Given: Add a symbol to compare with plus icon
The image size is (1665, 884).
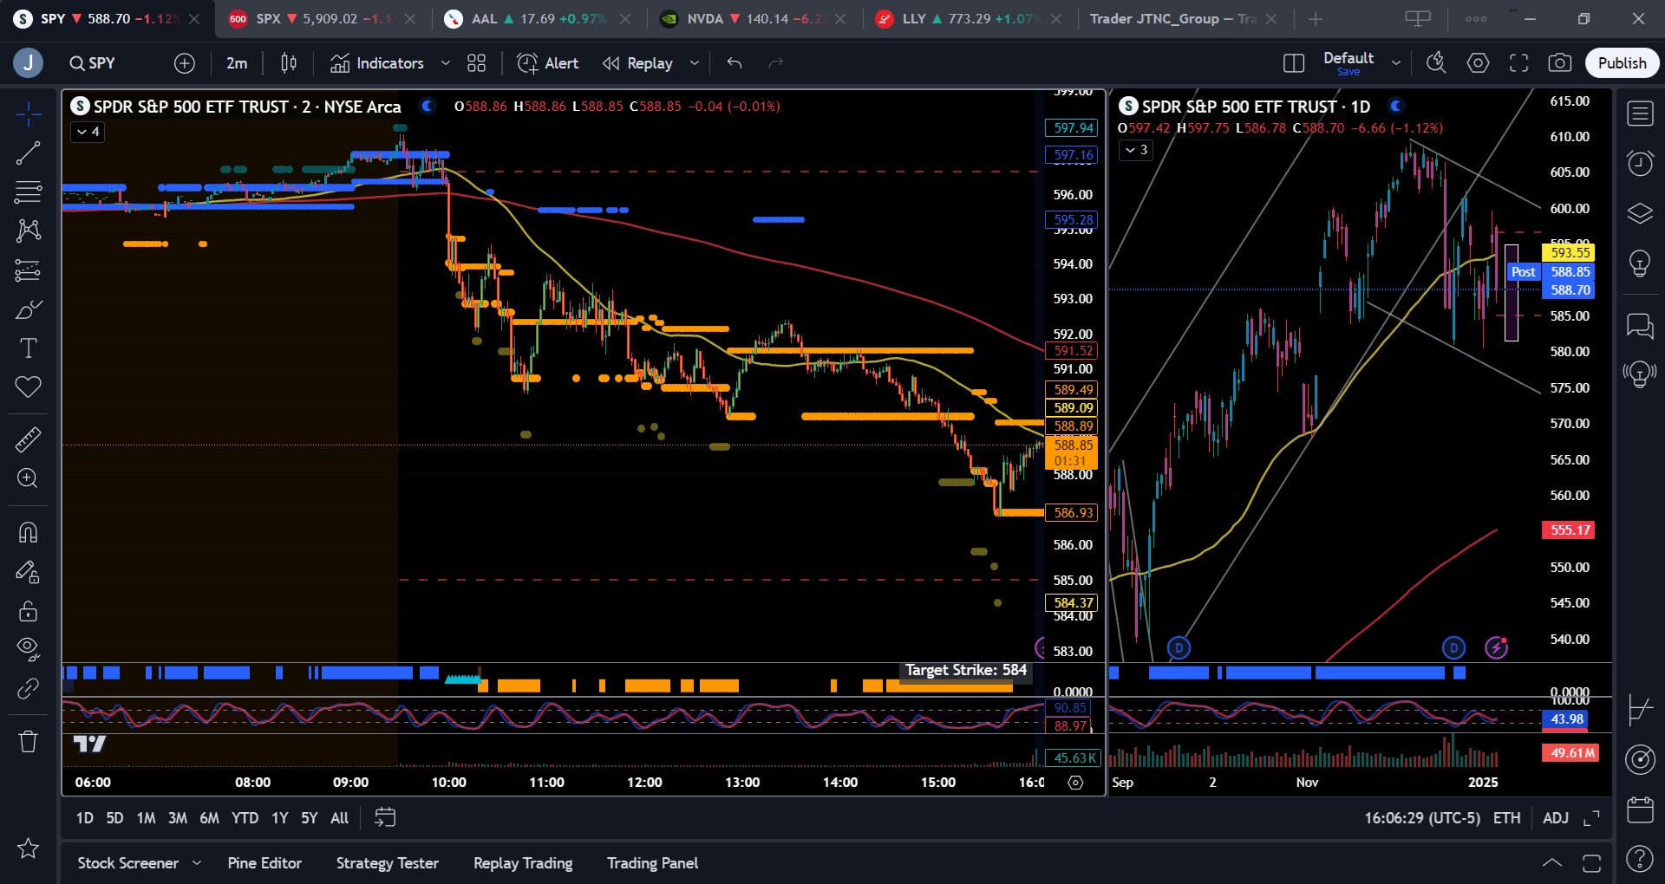Looking at the screenshot, I should pos(185,63).
